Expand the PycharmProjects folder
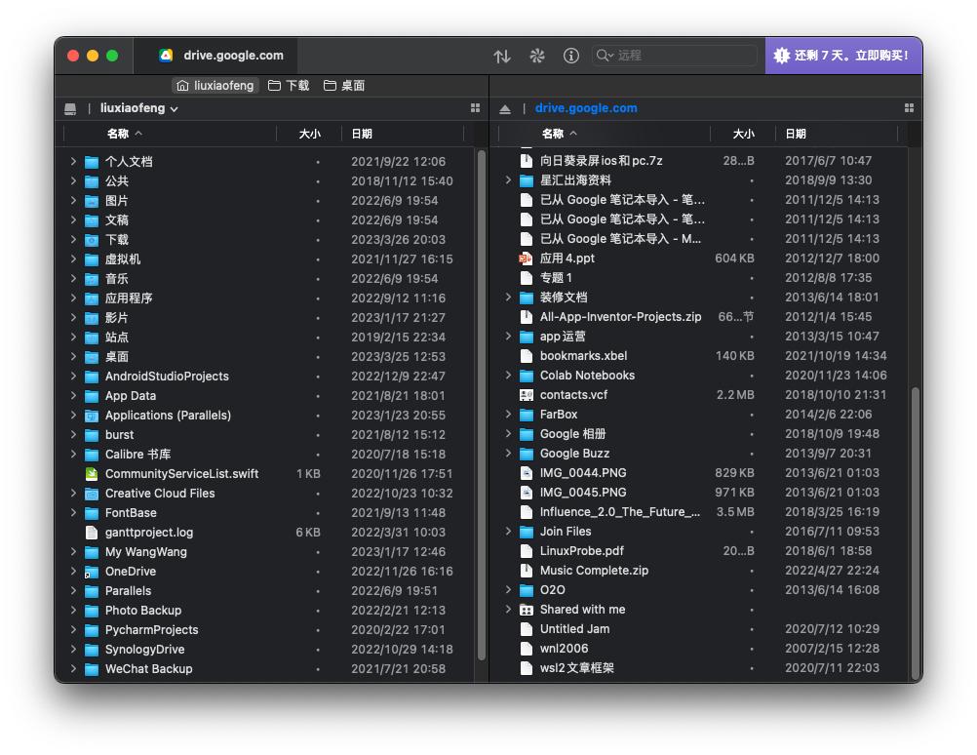The width and height of the screenshot is (977, 755). [73, 630]
